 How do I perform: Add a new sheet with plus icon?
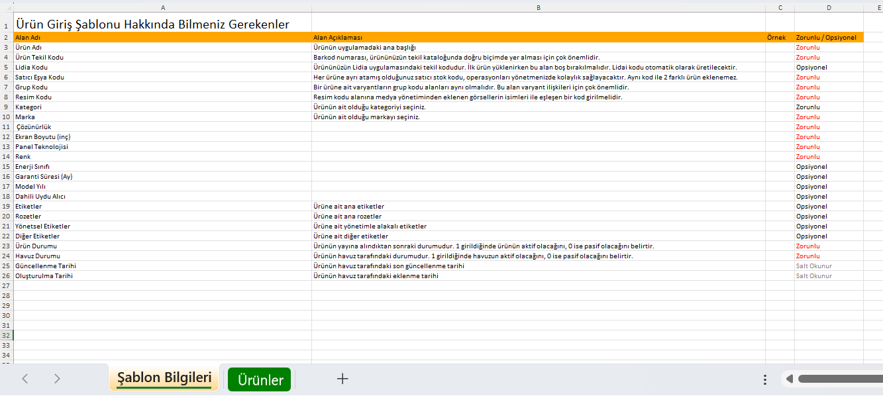click(342, 379)
